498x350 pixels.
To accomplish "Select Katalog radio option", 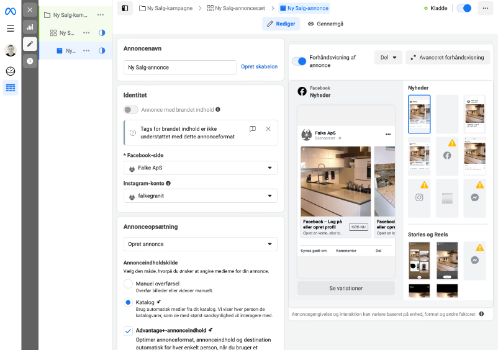I will tap(128, 302).
